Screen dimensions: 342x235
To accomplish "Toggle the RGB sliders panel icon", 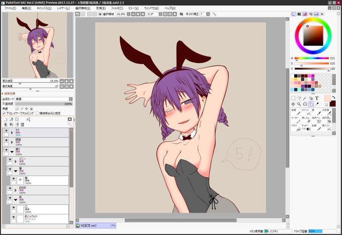I will point(299,14).
